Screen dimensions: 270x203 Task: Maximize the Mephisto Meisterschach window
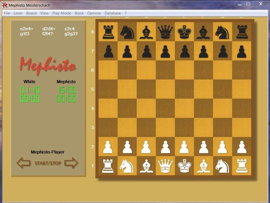pos(248,4)
